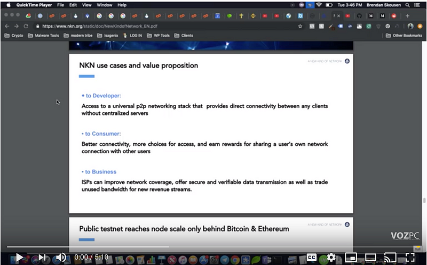Switch to the Binance diamond tab

(x=253, y=16)
